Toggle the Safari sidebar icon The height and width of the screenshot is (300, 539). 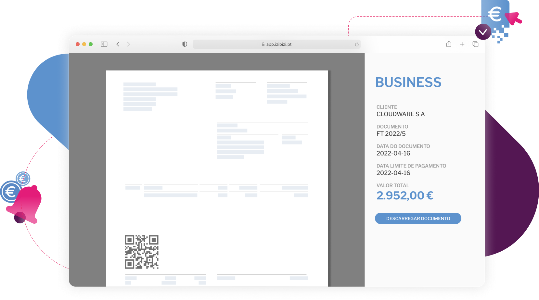tap(104, 44)
